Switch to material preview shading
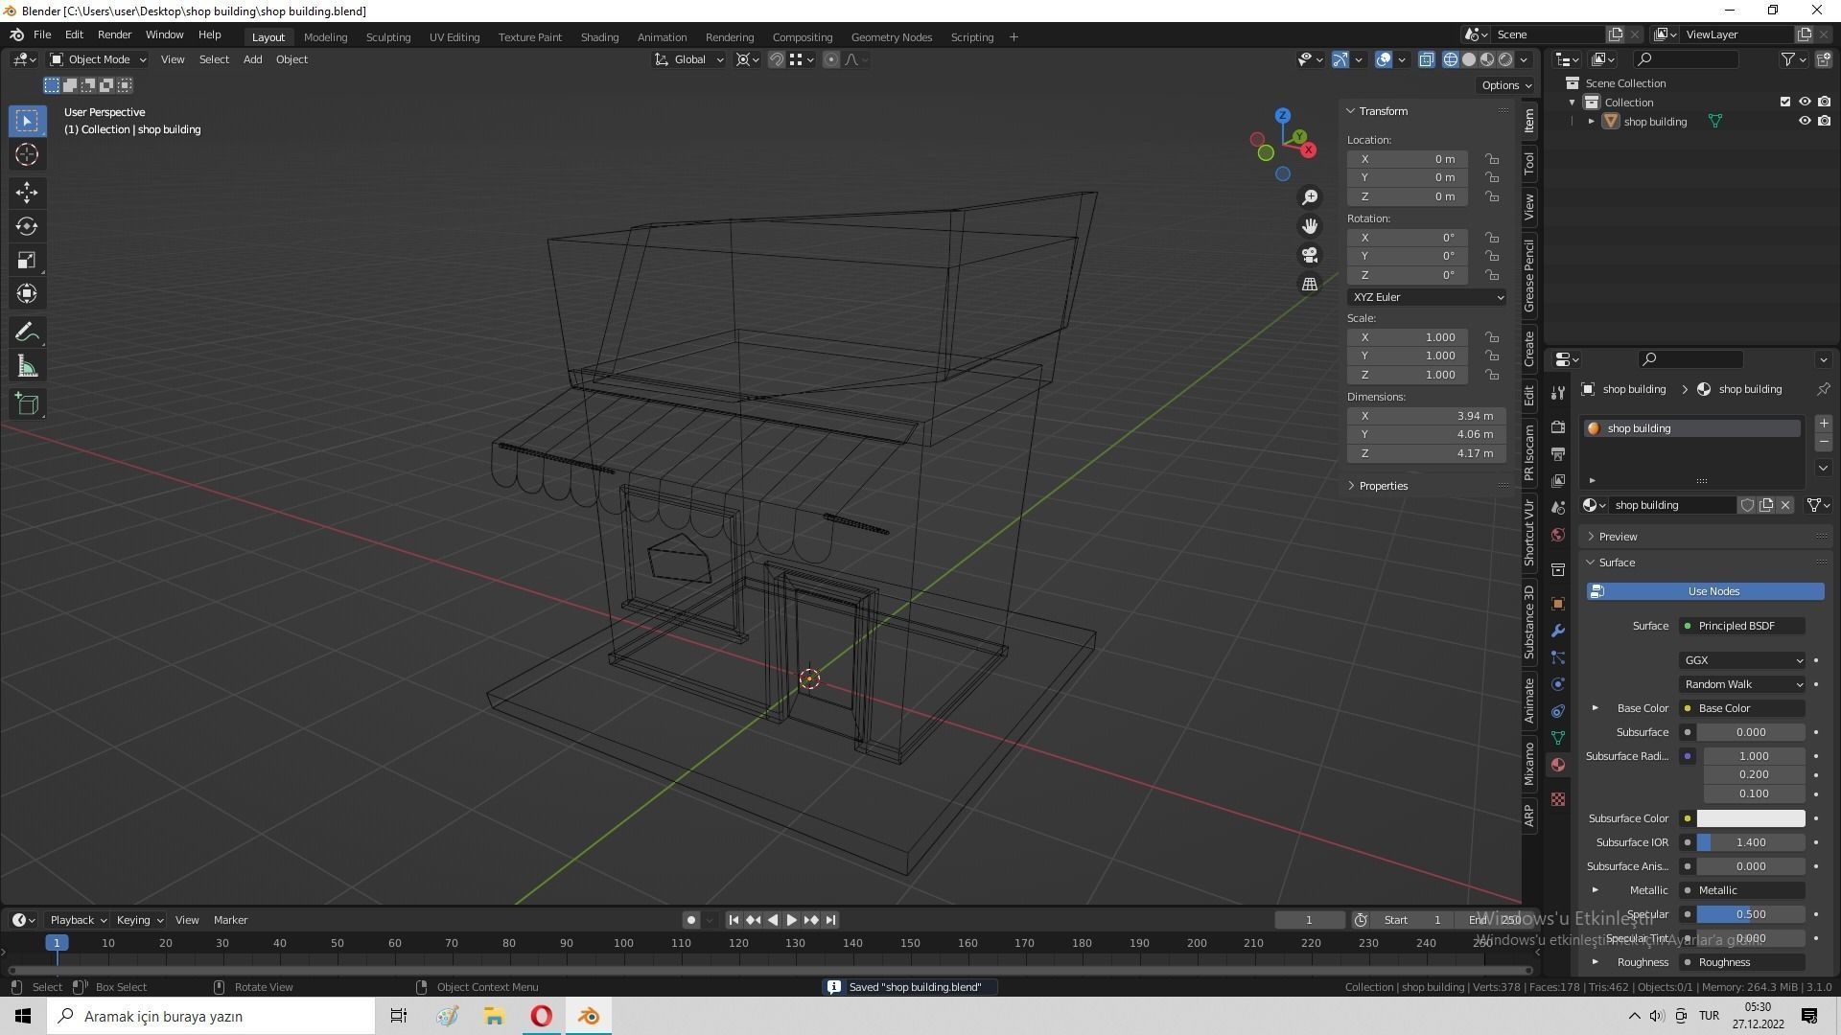The width and height of the screenshot is (1841, 1035). click(x=1487, y=59)
